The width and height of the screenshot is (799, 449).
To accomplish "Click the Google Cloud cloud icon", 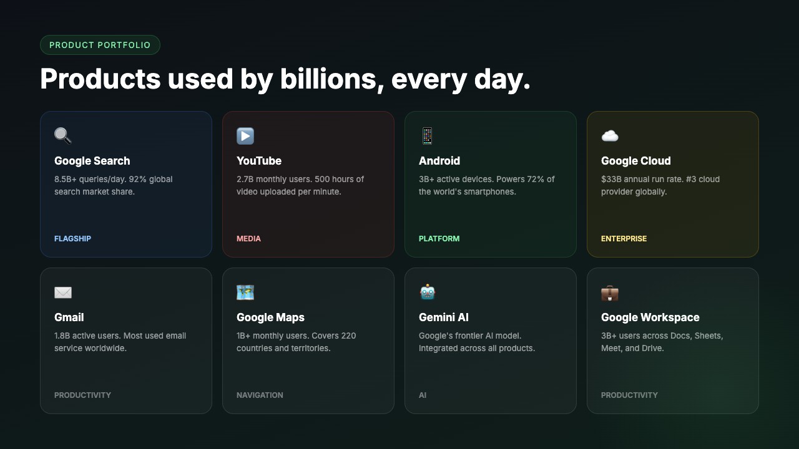I will (610, 136).
